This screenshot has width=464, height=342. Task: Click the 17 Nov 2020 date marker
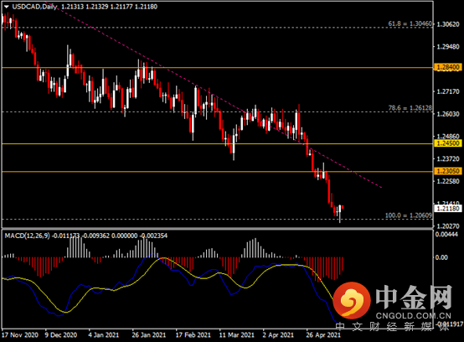pos(20,335)
